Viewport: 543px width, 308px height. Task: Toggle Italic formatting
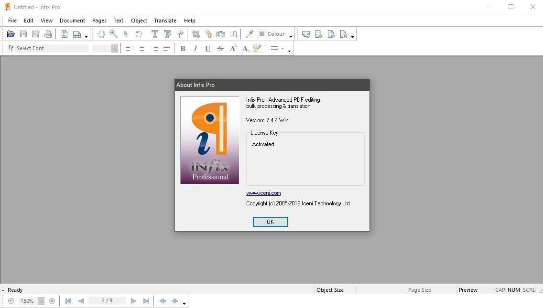pos(195,48)
